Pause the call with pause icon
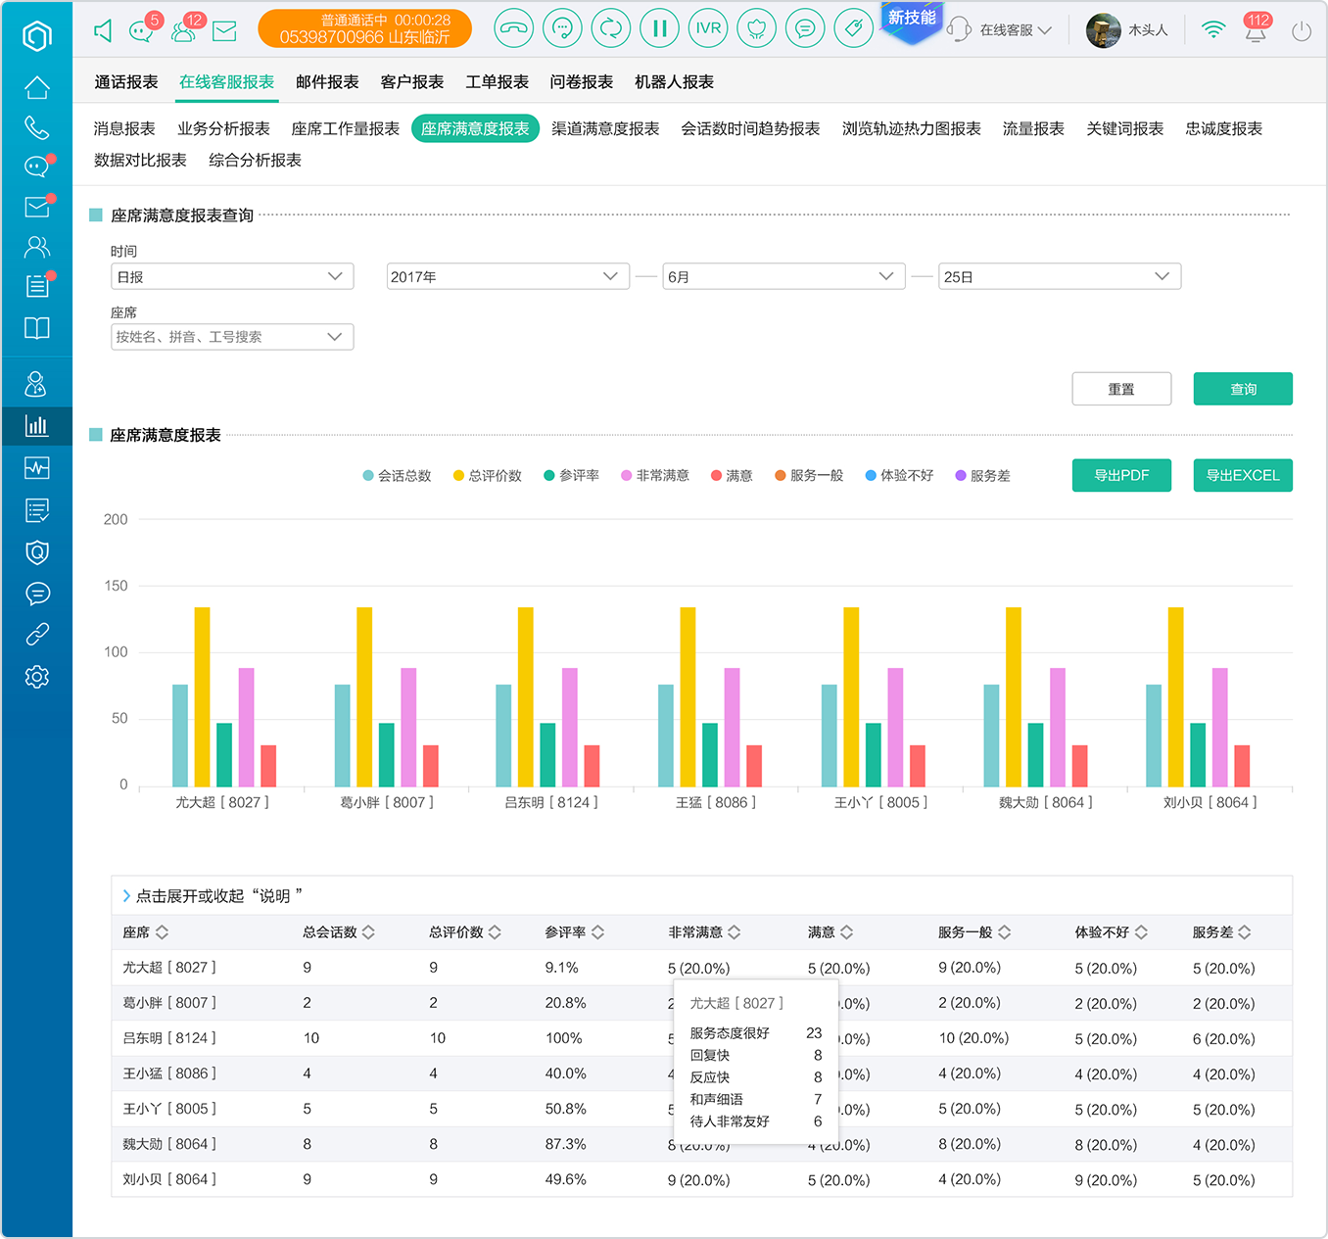This screenshot has width=1328, height=1239. click(659, 28)
